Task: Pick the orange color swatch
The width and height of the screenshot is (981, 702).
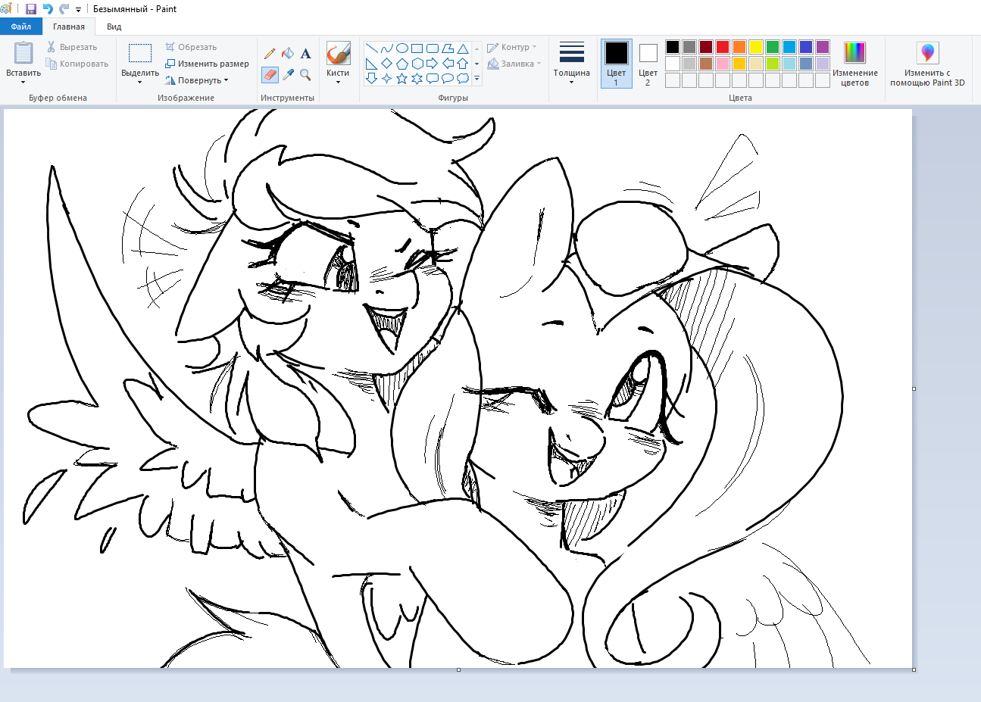Action: pyautogui.click(x=739, y=47)
